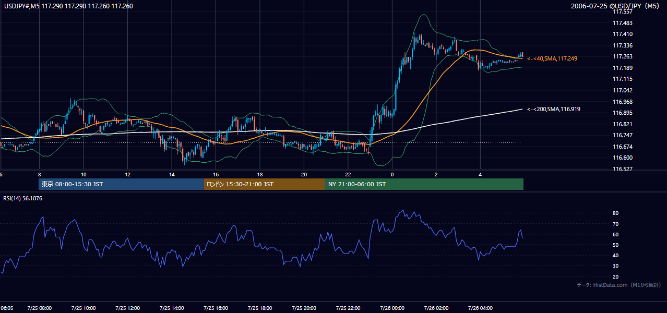Click RSI scale value 60
The width and height of the screenshot is (667, 313).
click(616, 234)
